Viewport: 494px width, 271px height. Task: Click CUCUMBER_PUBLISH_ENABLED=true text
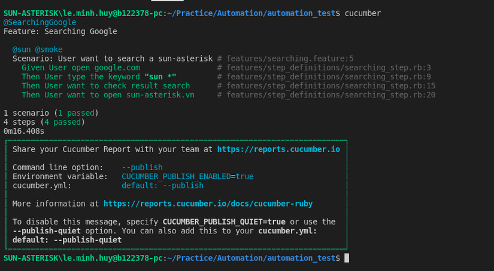coord(187,177)
